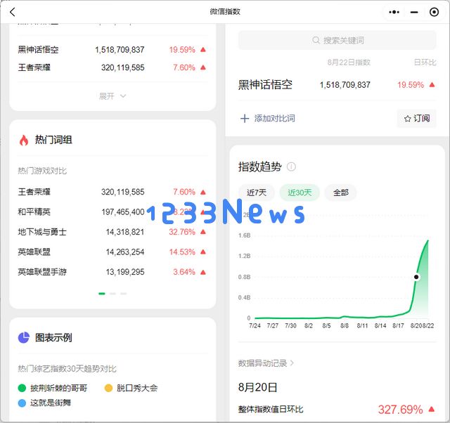This screenshot has width=450, height=423.
Task: Close mini program via the circle target icon
Action: 434,12
